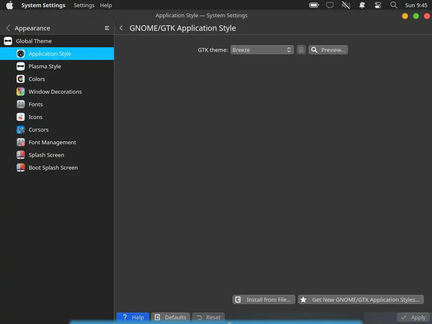Open Plasma Style settings

(57, 66)
